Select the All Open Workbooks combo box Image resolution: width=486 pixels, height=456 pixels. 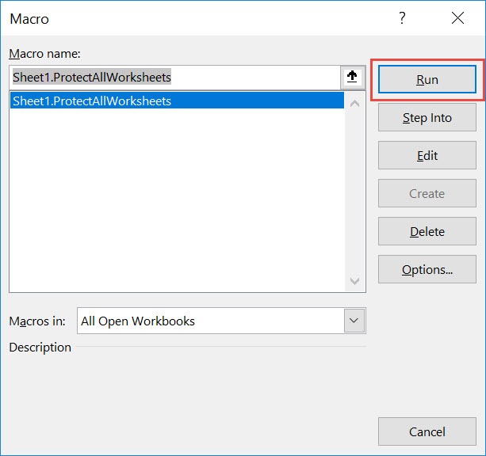221,321
